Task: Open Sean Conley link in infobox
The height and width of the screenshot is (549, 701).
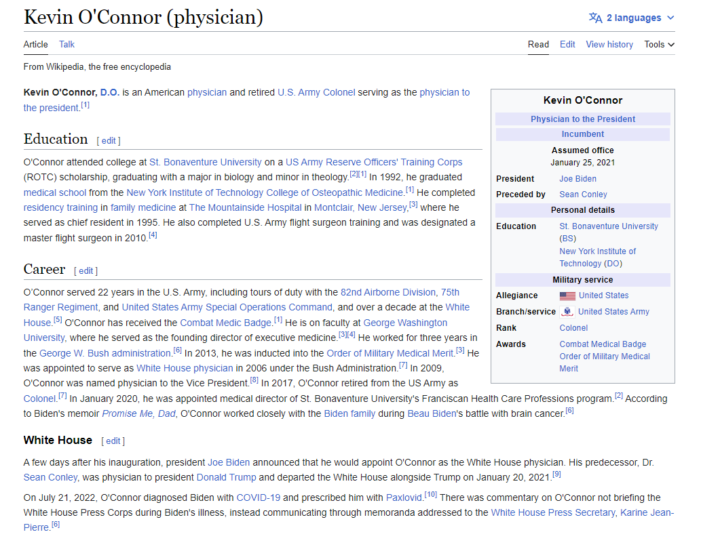Action: [x=583, y=195]
